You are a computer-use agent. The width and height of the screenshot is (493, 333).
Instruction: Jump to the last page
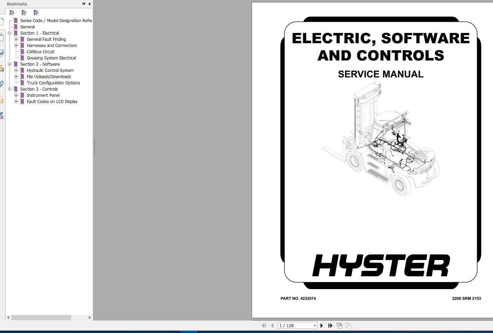330,325
